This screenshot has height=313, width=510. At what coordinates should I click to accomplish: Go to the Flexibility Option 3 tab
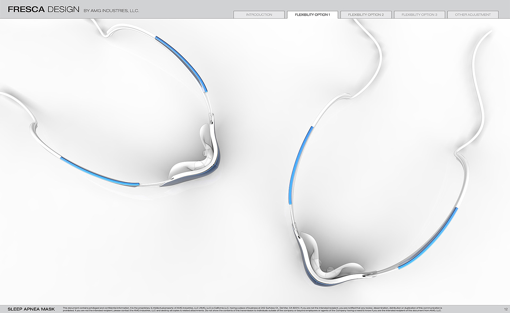point(419,15)
